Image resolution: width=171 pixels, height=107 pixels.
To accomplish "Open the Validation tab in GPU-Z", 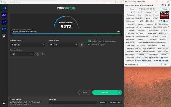I will [x=150, y=5].
